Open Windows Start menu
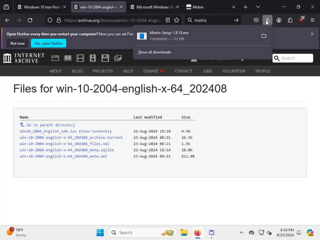 click(x=100, y=232)
